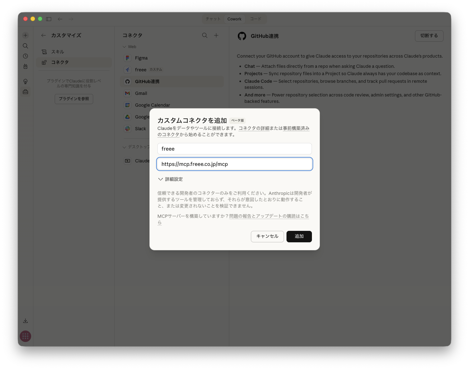Viewport: 469px width, 370px height.
Task: Click カスタムコネクタを追加 dialog title
Action: point(192,120)
